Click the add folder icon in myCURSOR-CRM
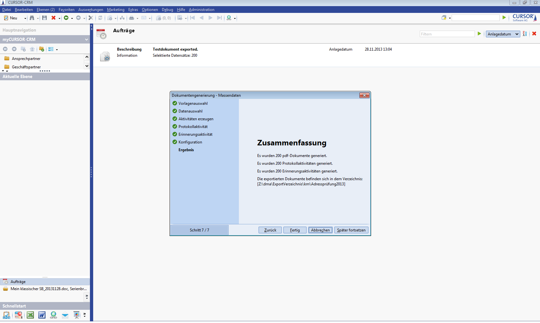The height and width of the screenshot is (323, 540). click(42, 49)
